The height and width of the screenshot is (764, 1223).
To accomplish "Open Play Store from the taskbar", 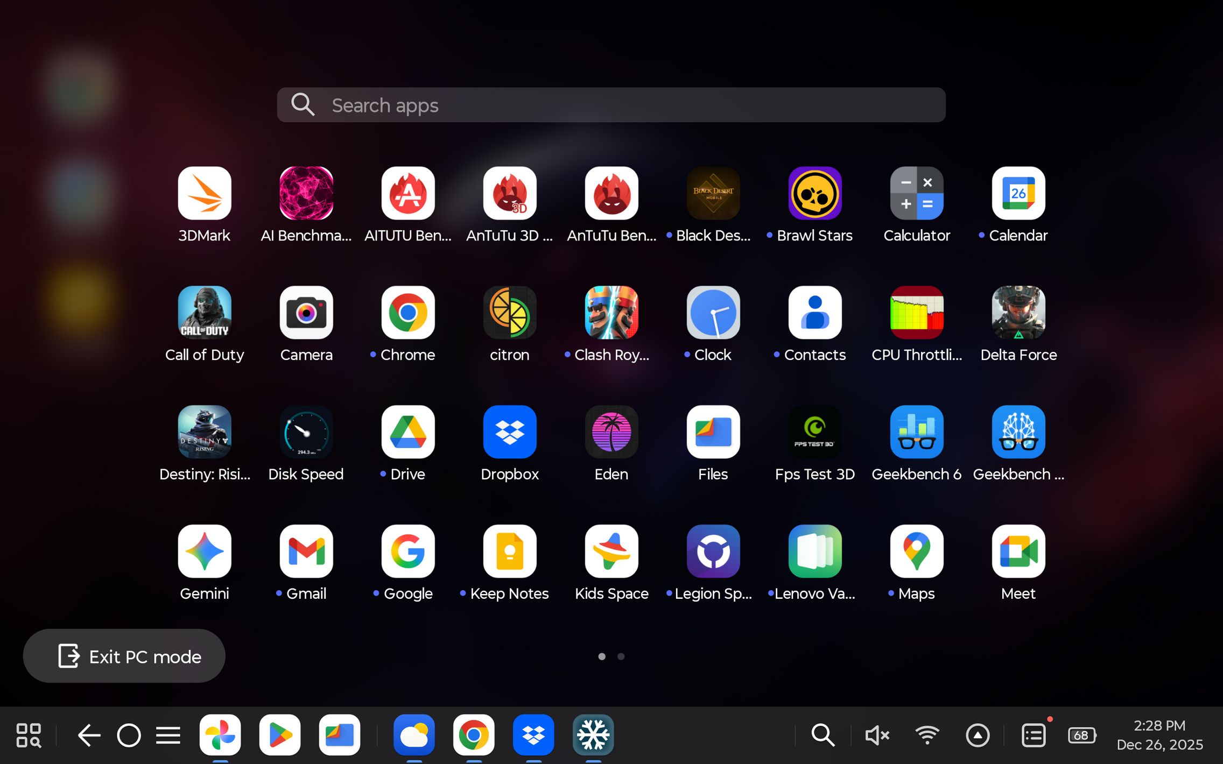I will pos(279,735).
